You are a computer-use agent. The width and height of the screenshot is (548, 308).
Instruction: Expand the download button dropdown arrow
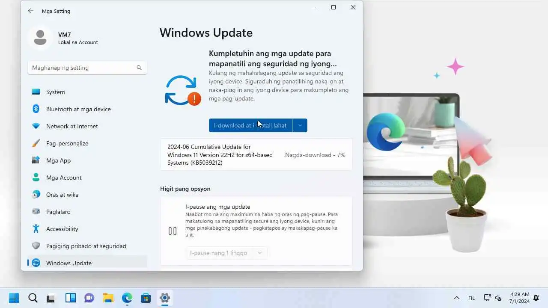[x=300, y=125]
